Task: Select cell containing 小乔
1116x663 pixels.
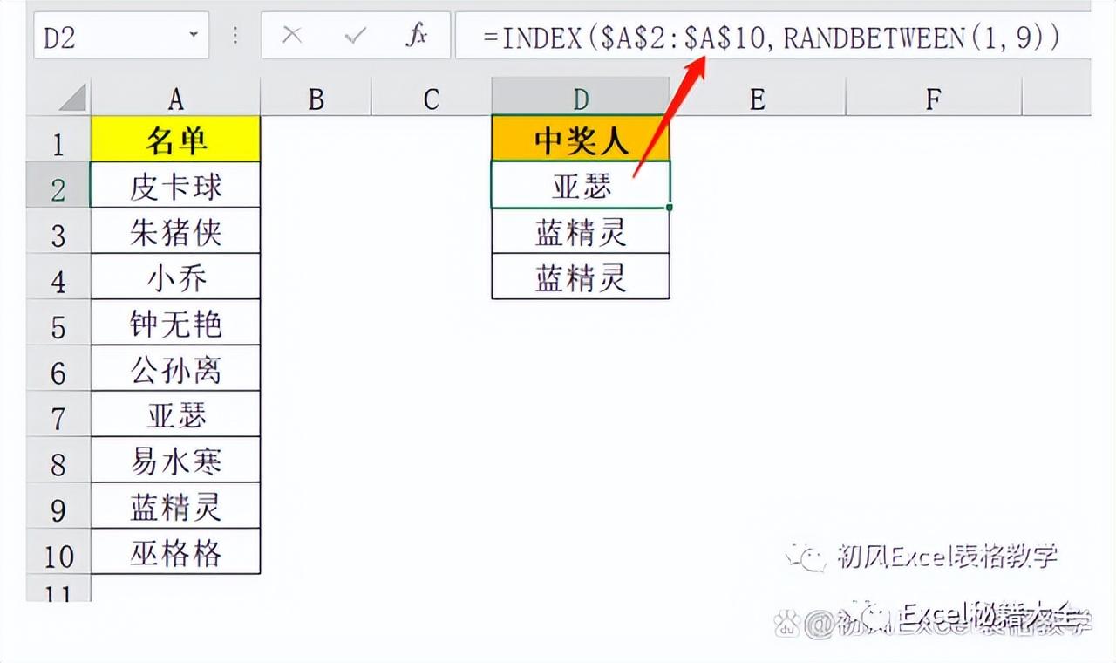Action: [x=175, y=277]
